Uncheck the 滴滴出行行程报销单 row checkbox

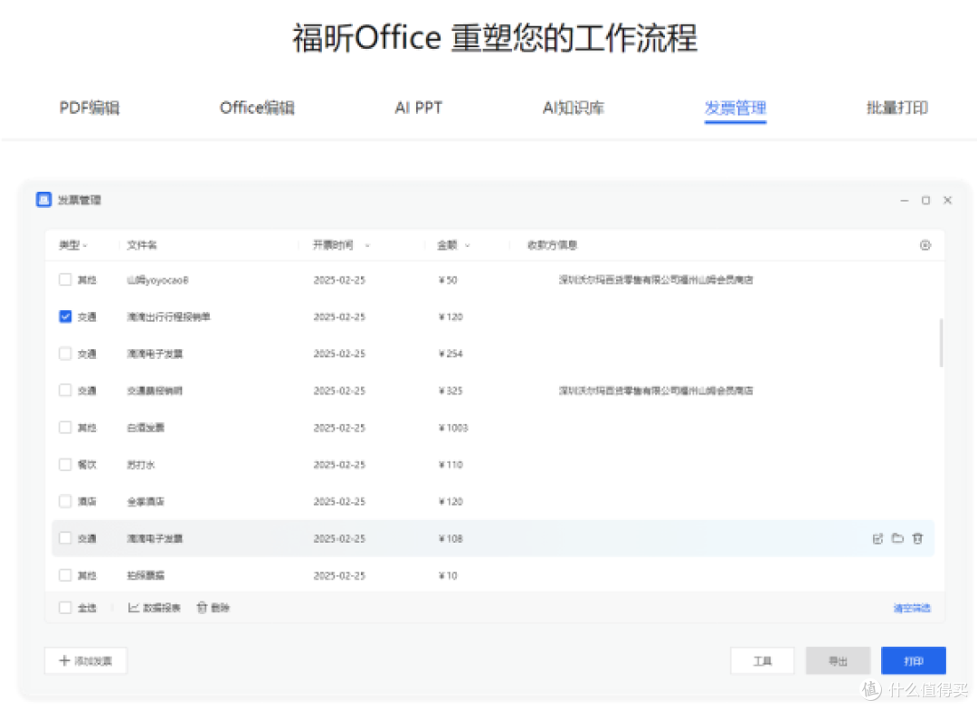[65, 317]
